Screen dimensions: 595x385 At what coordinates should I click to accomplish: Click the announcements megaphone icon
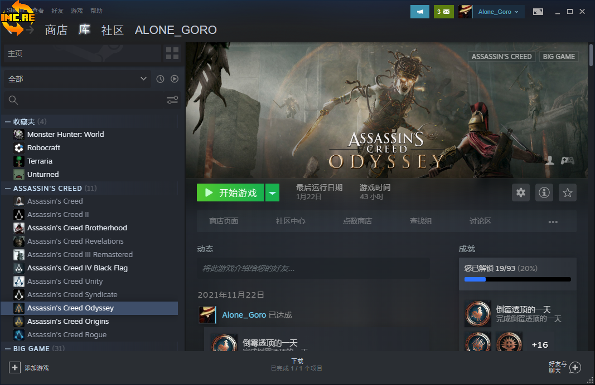[x=419, y=12]
